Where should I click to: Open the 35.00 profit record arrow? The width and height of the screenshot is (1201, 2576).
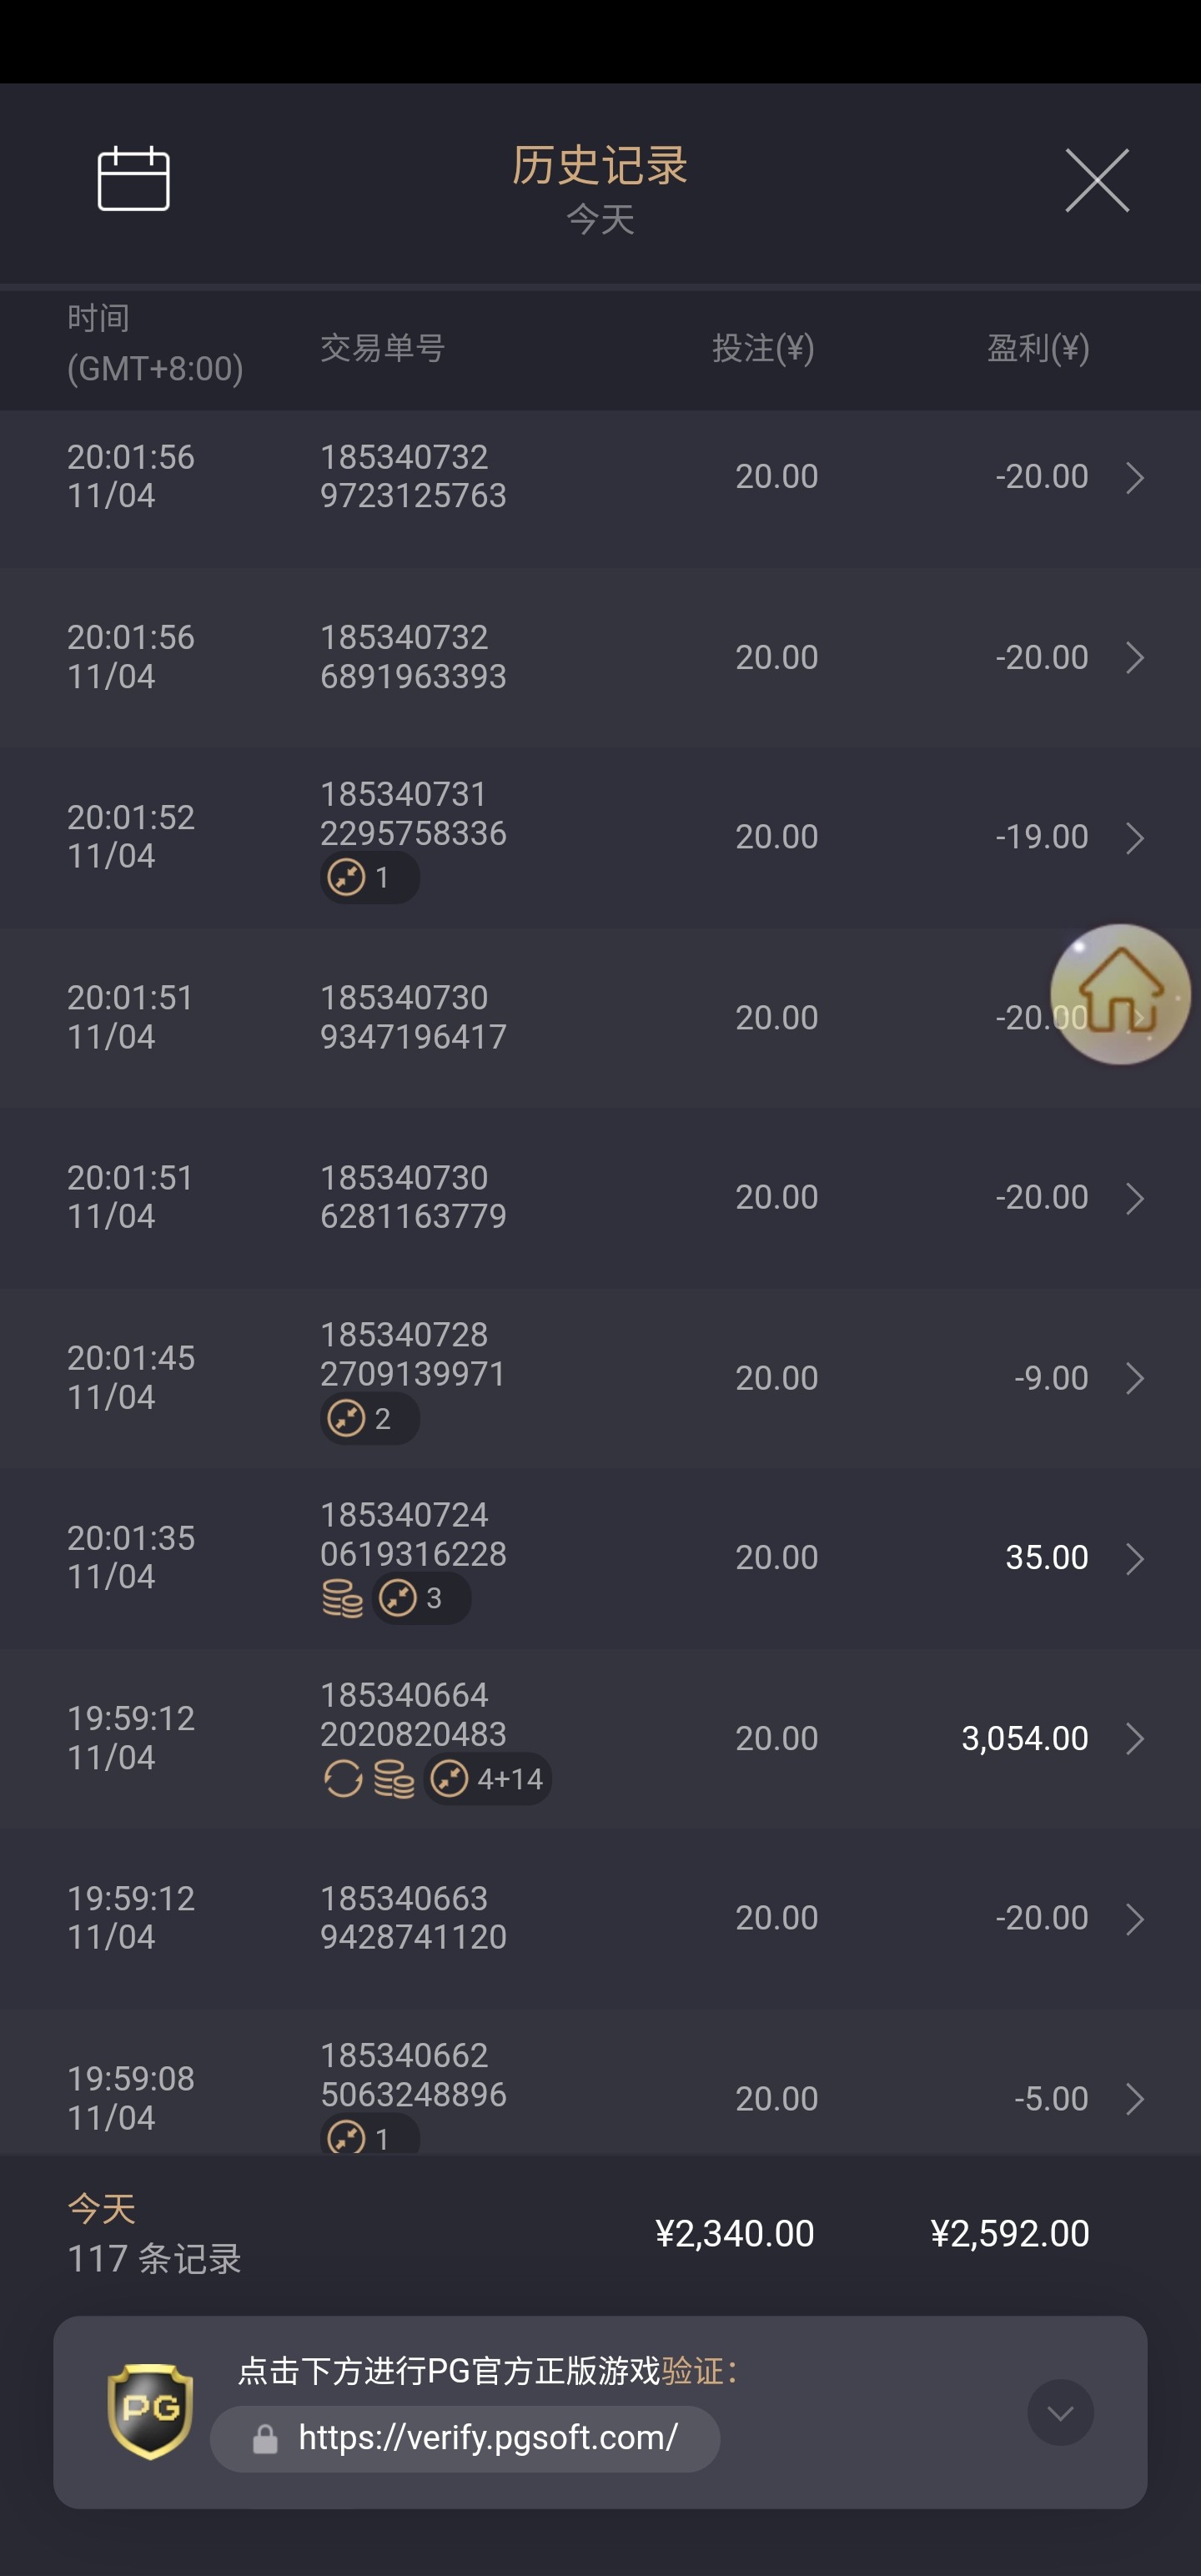coord(1134,1558)
